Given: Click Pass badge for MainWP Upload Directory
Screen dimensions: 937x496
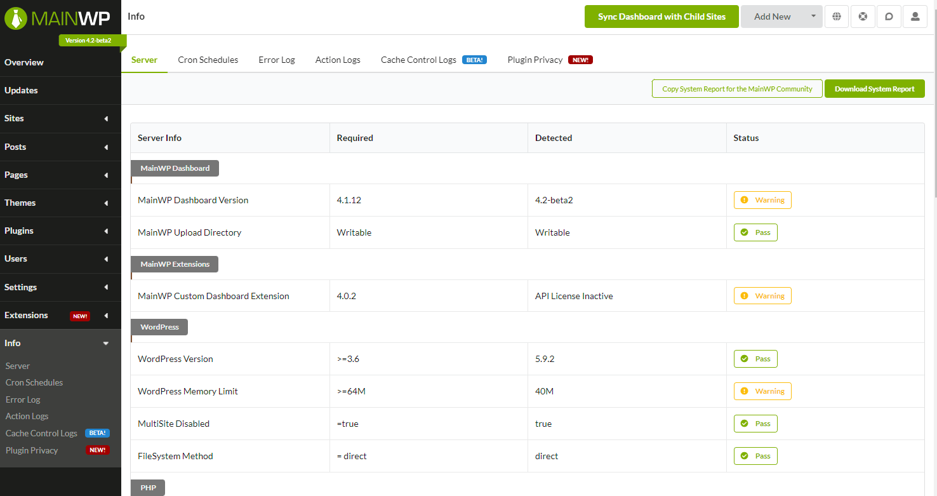Looking at the screenshot, I should pyautogui.click(x=755, y=232).
